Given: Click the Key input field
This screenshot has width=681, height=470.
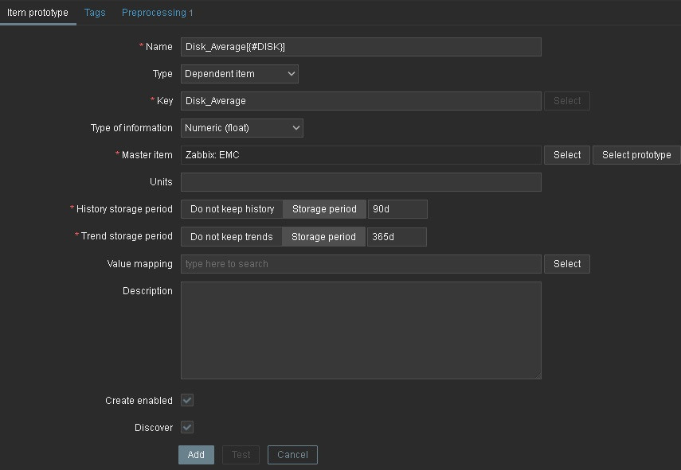Looking at the screenshot, I should 361,101.
